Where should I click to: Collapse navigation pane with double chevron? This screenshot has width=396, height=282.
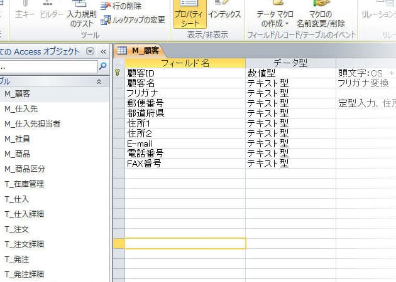coord(103,51)
